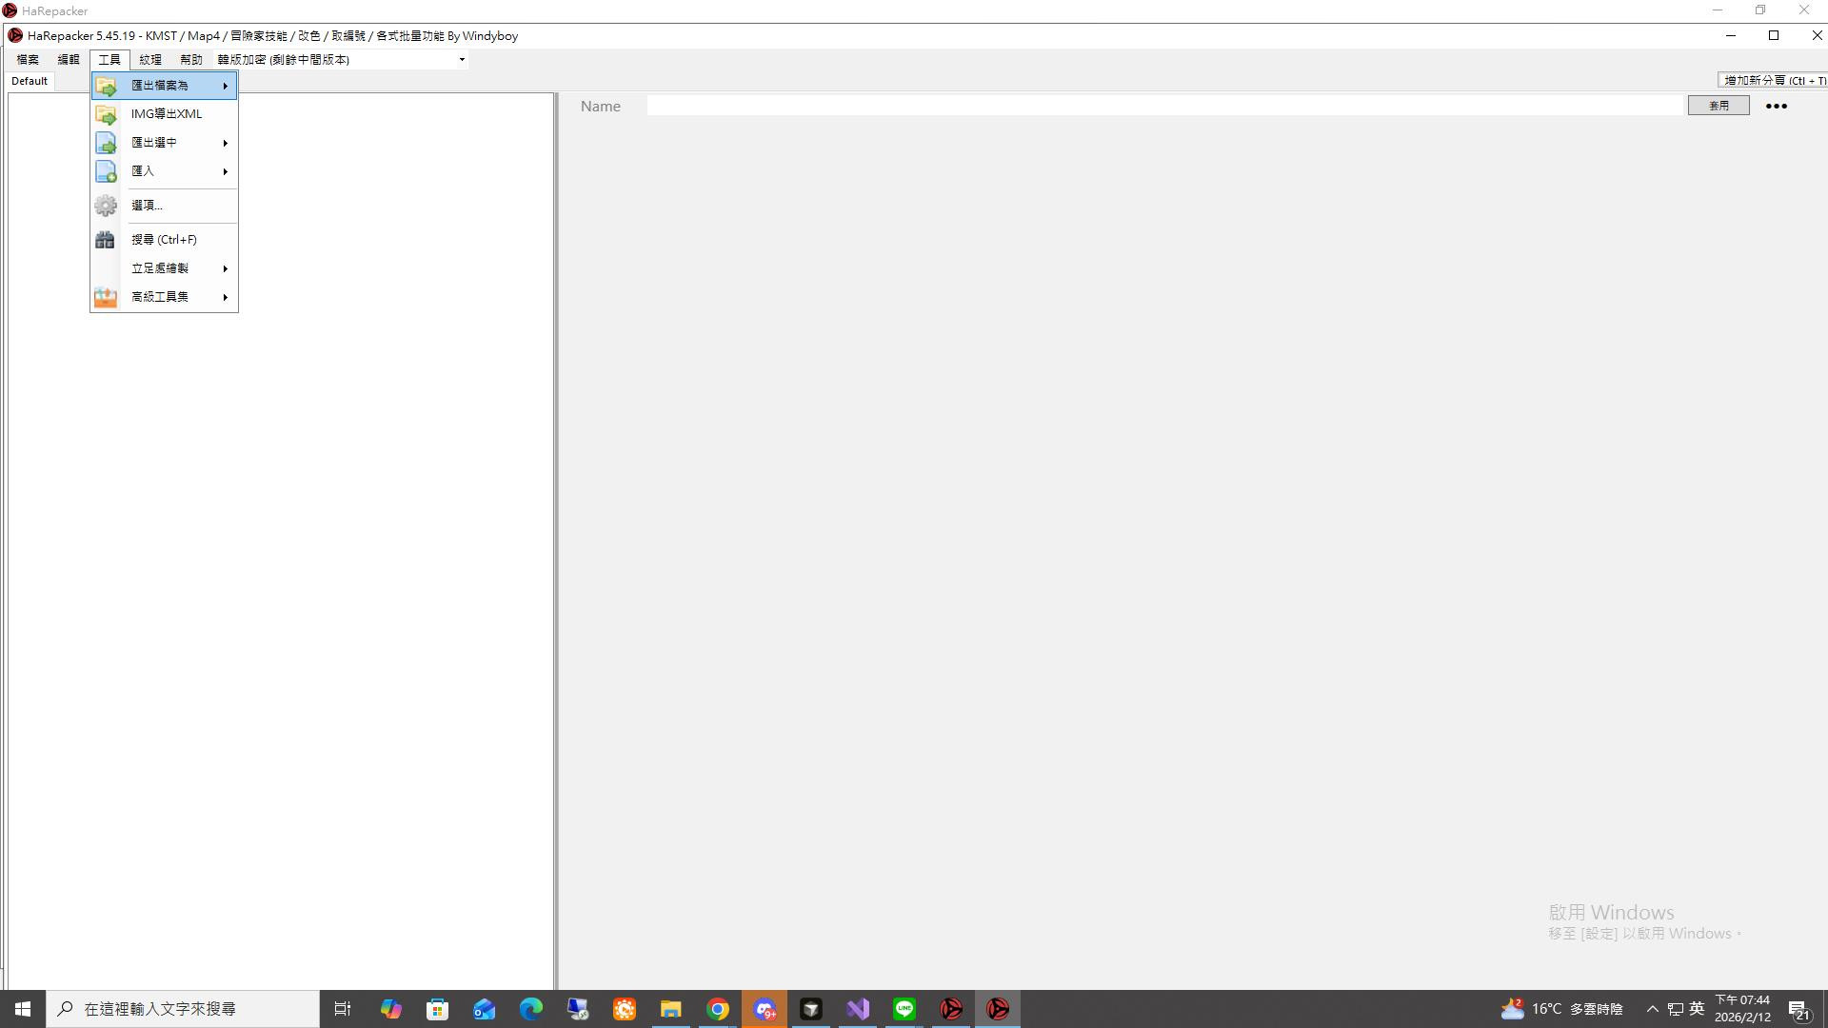This screenshot has height=1028, width=1828.
Task: Select 搜尋 (Ctrl+F) search entry
Action: tap(164, 240)
